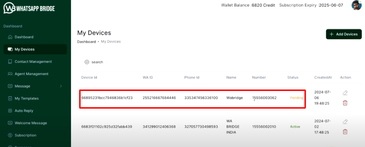
Task: Select WA ID 341299012406368
Action: click(159, 127)
